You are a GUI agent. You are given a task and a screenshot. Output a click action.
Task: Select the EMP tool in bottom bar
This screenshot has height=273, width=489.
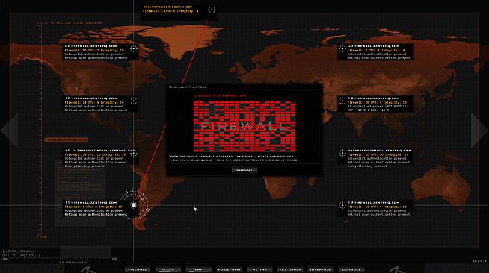coord(199,269)
